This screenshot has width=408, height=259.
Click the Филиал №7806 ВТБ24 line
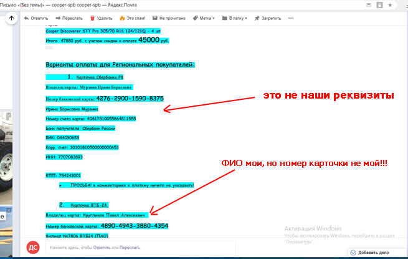pyautogui.click(x=77, y=236)
